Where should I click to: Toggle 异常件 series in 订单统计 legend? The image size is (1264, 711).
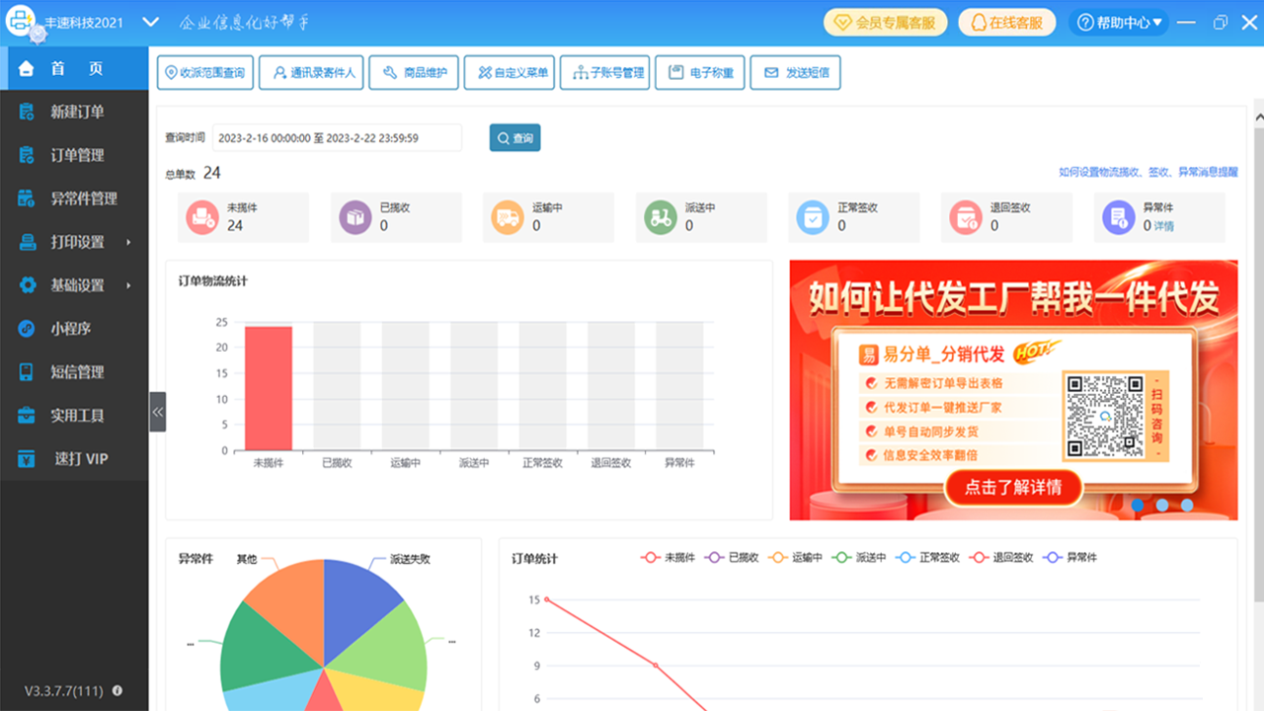click(x=1070, y=558)
